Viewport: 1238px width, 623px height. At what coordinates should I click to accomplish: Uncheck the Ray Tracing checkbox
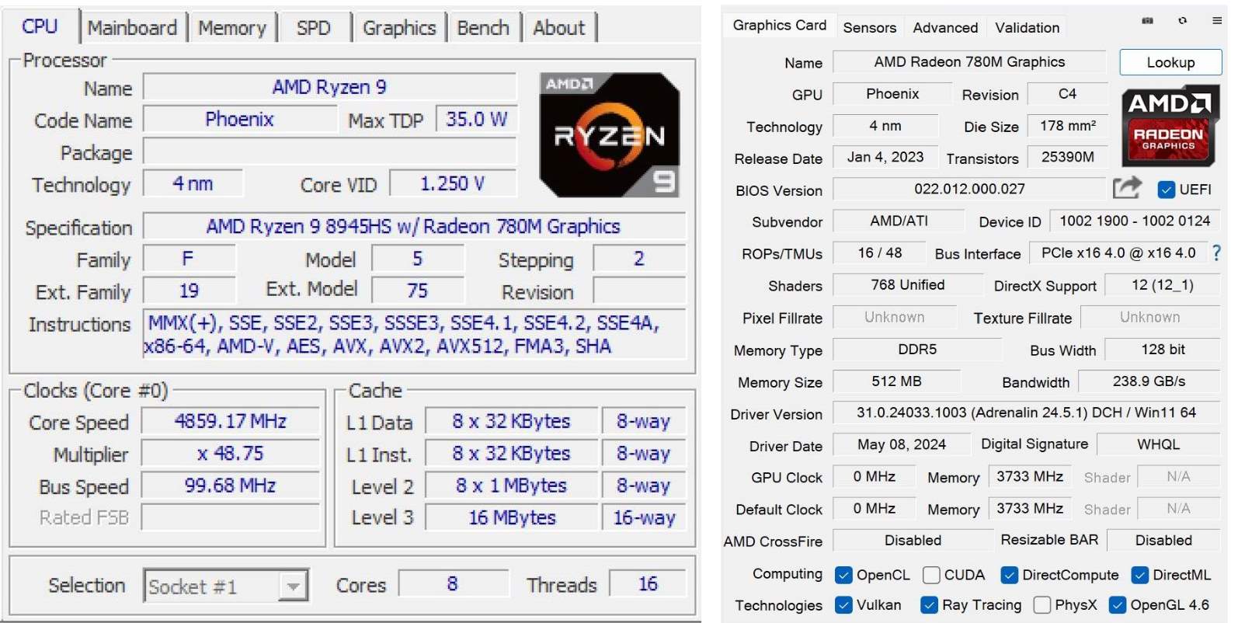click(x=929, y=605)
